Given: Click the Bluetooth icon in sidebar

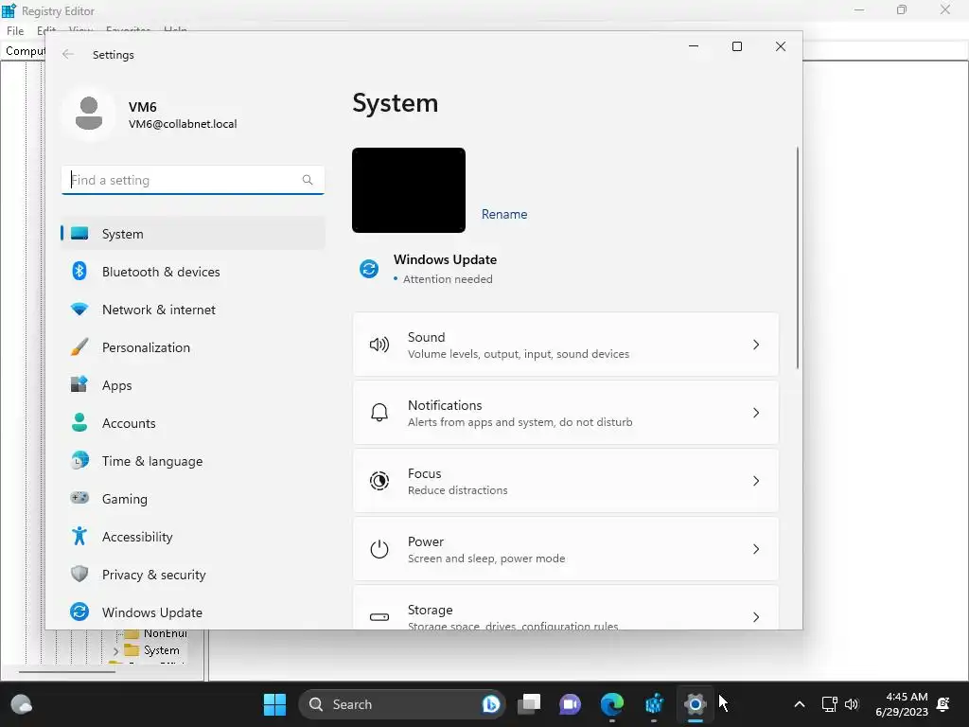Looking at the screenshot, I should [x=79, y=271].
